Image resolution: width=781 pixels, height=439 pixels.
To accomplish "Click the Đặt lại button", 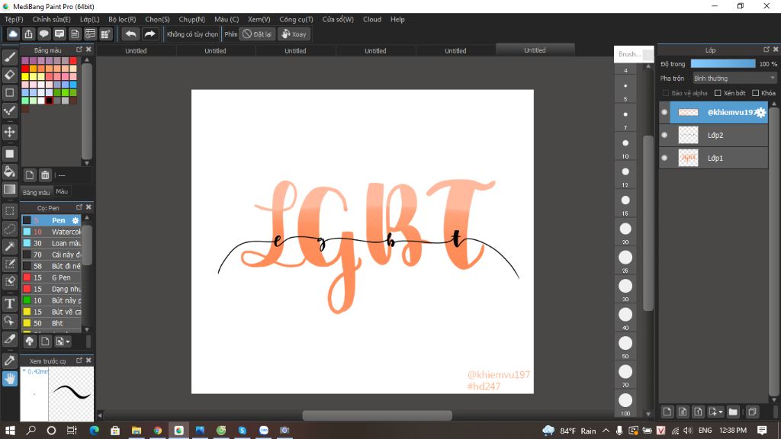I will pos(257,34).
